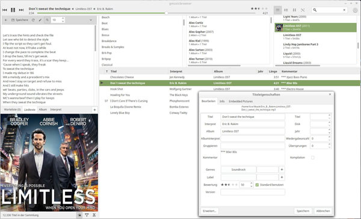Set rating using Bewertung stars

pyautogui.click(x=229, y=185)
